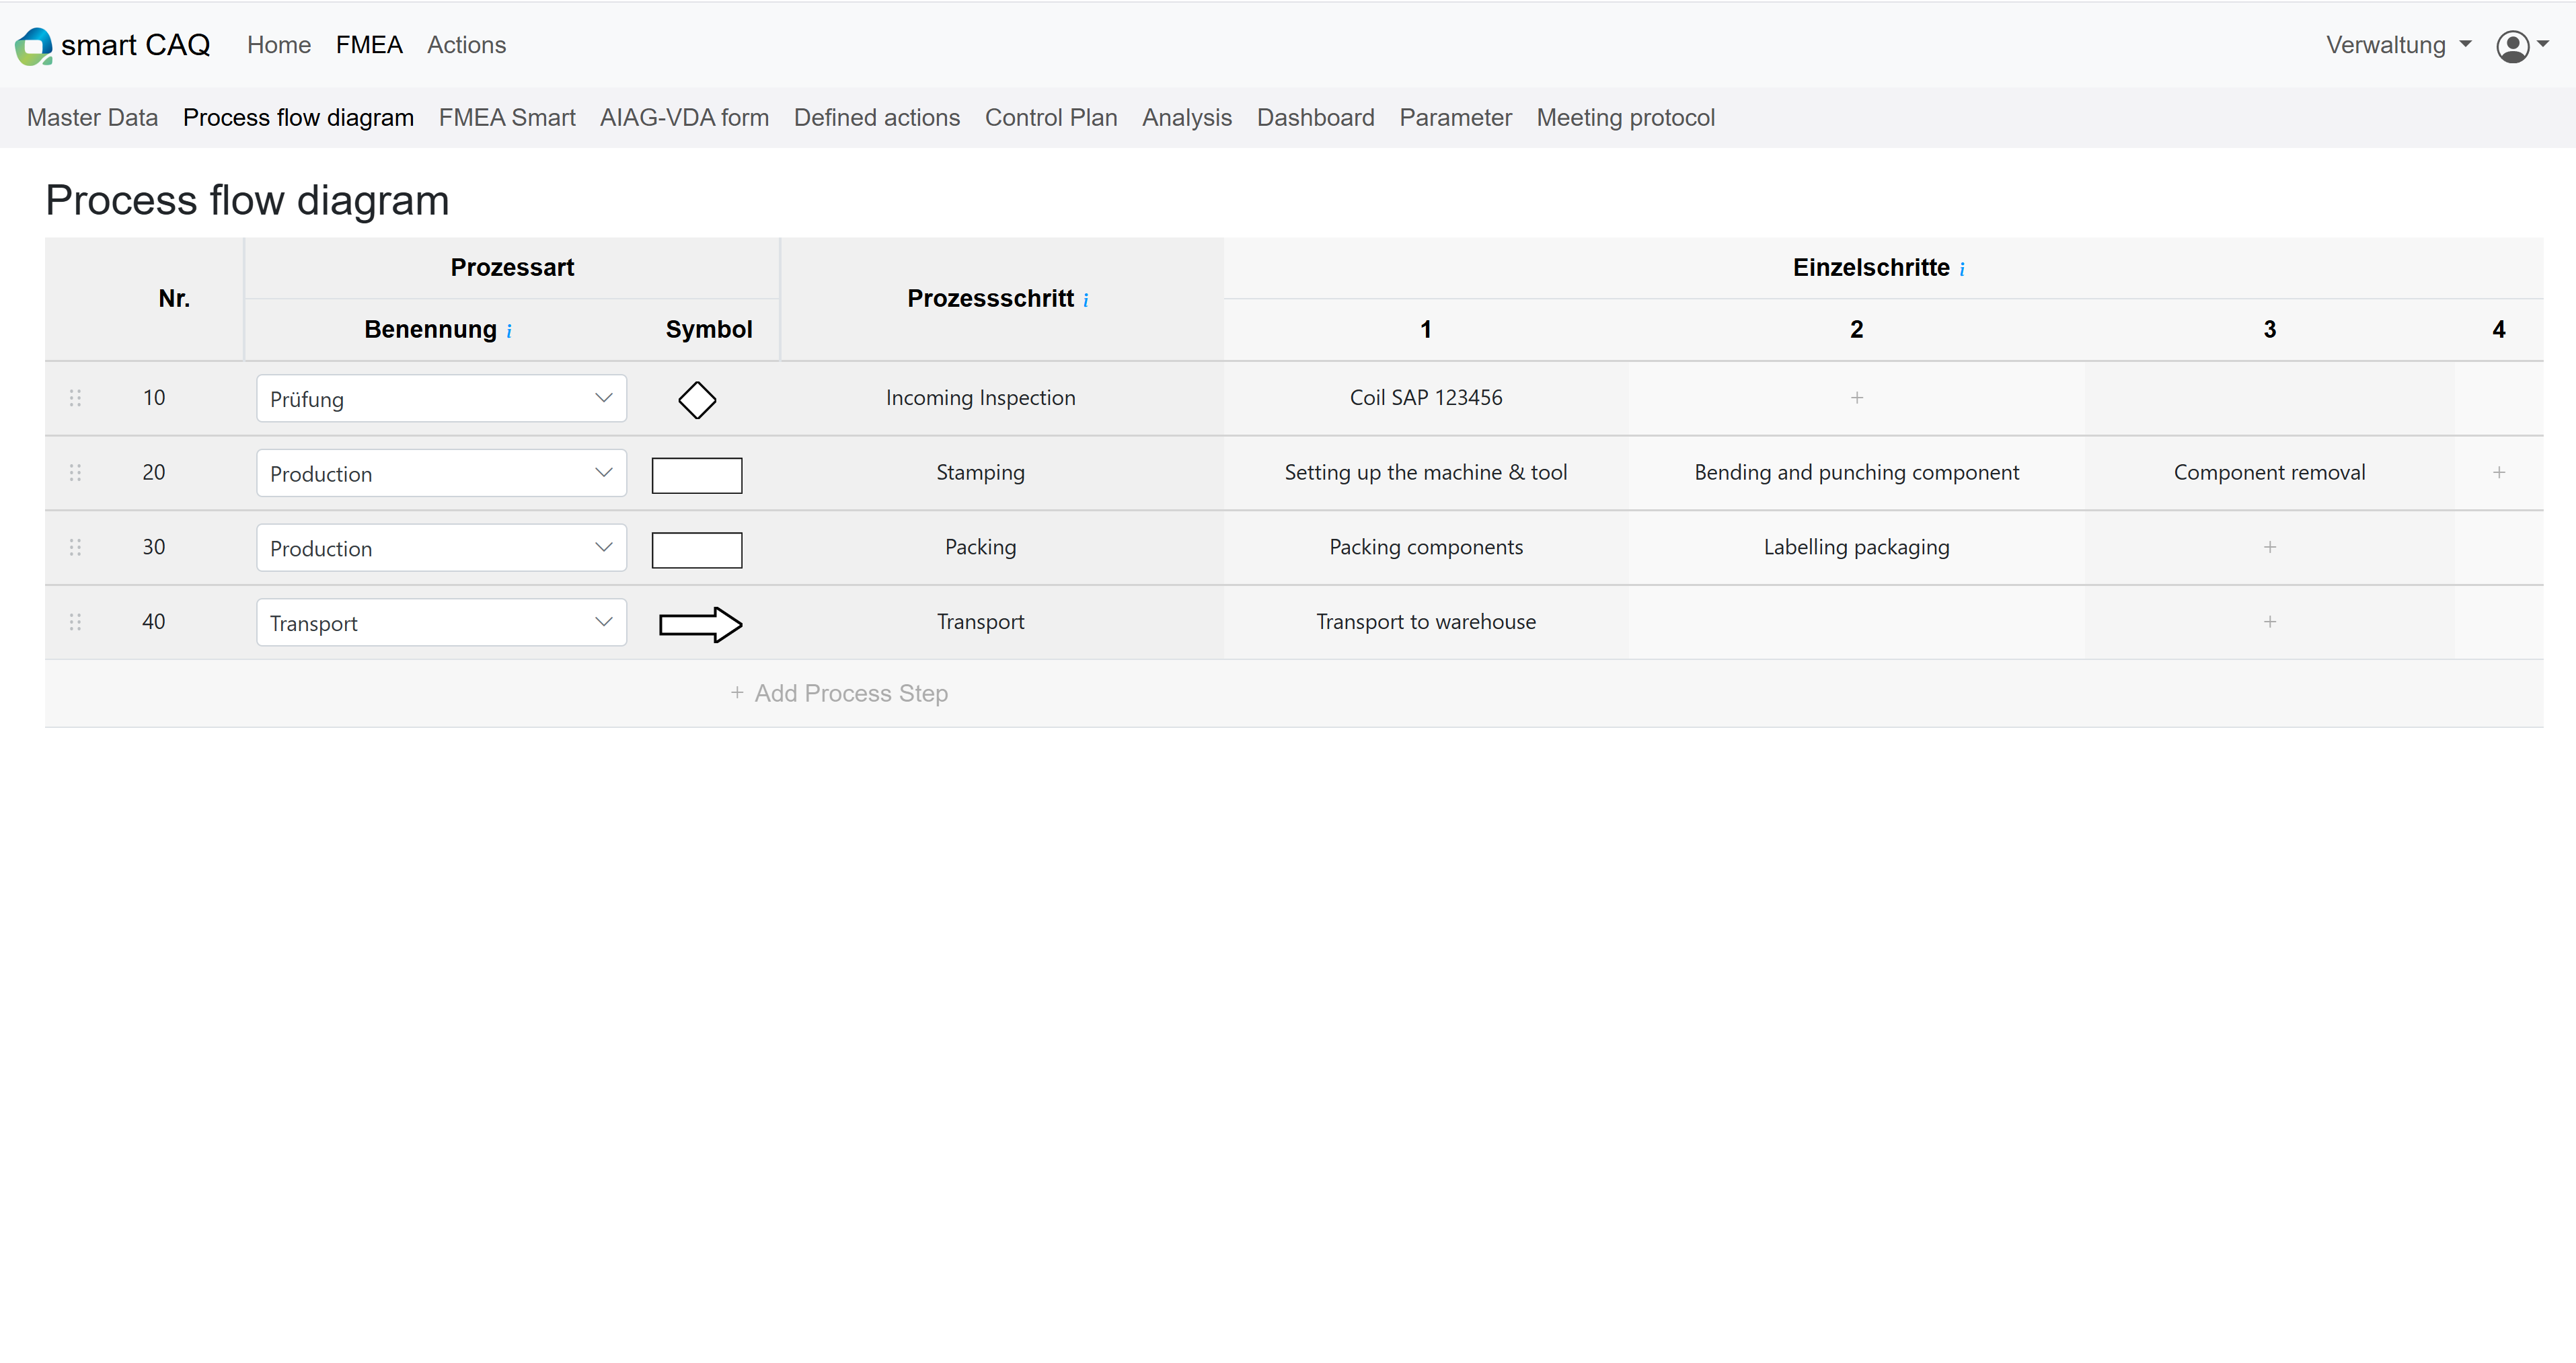Click the drag handle for row 40
The height and width of the screenshot is (1363, 2576).
(x=75, y=622)
